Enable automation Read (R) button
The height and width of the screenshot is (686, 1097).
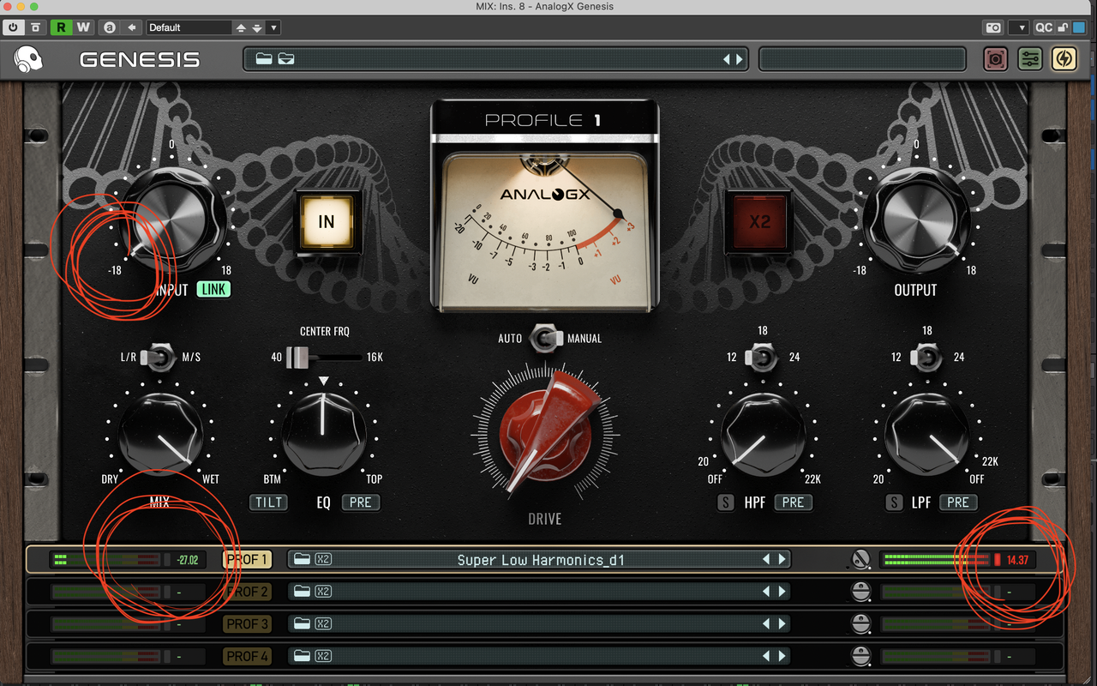pos(61,27)
